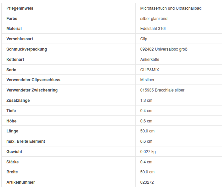This screenshot has width=222, height=189.
Task: Click the Zusatzlänge label
Action: pos(18,100)
